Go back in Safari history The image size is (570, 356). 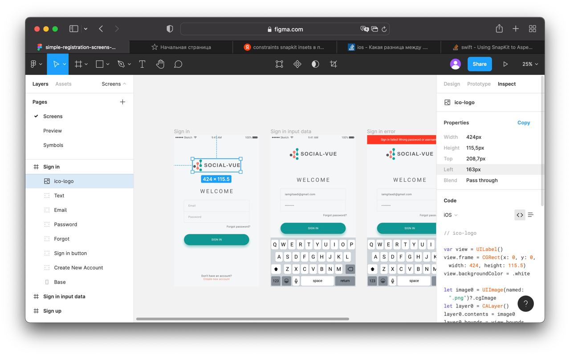(101, 29)
